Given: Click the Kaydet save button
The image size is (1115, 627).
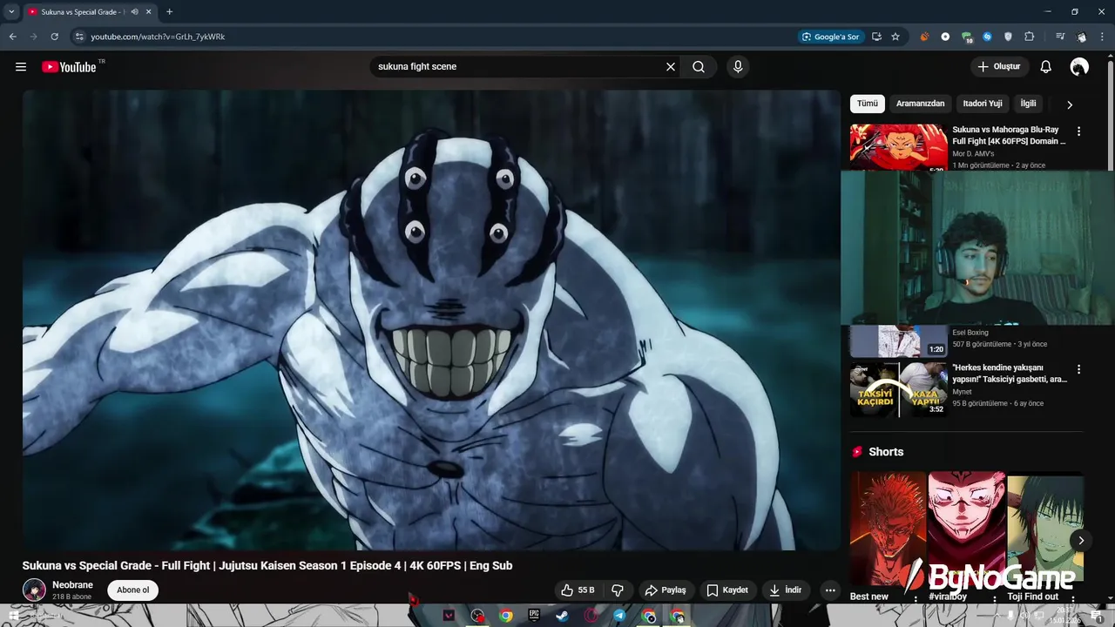Looking at the screenshot, I should [727, 590].
